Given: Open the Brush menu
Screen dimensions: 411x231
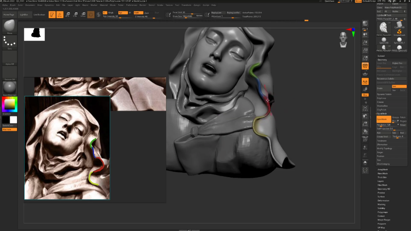Looking at the screenshot, I should (13, 5).
